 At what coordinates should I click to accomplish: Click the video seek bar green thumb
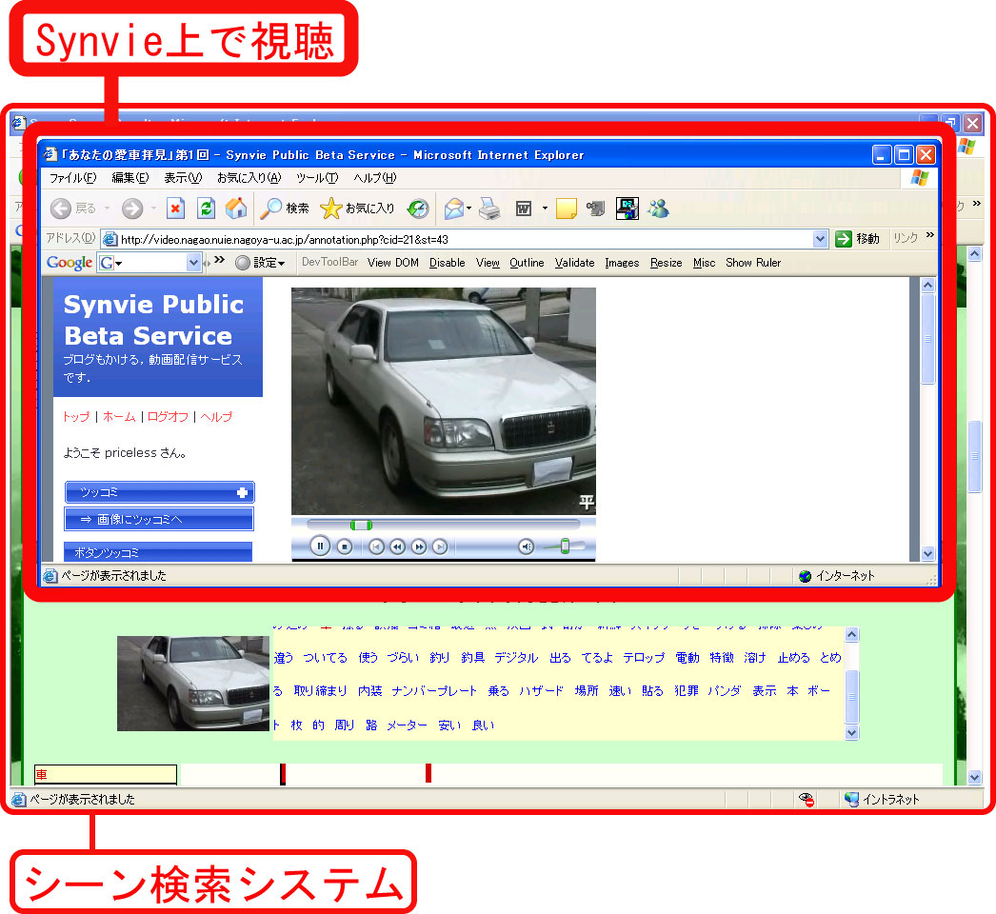[361, 525]
